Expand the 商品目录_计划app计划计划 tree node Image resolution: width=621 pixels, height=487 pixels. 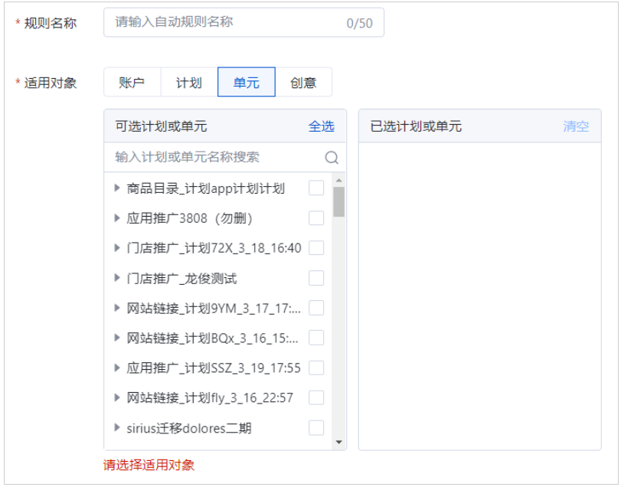click(116, 188)
